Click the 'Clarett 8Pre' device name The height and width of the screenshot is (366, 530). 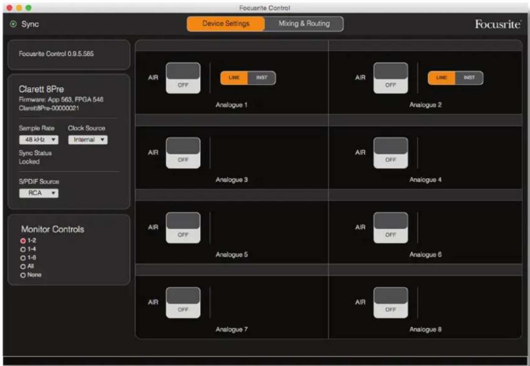tap(41, 89)
